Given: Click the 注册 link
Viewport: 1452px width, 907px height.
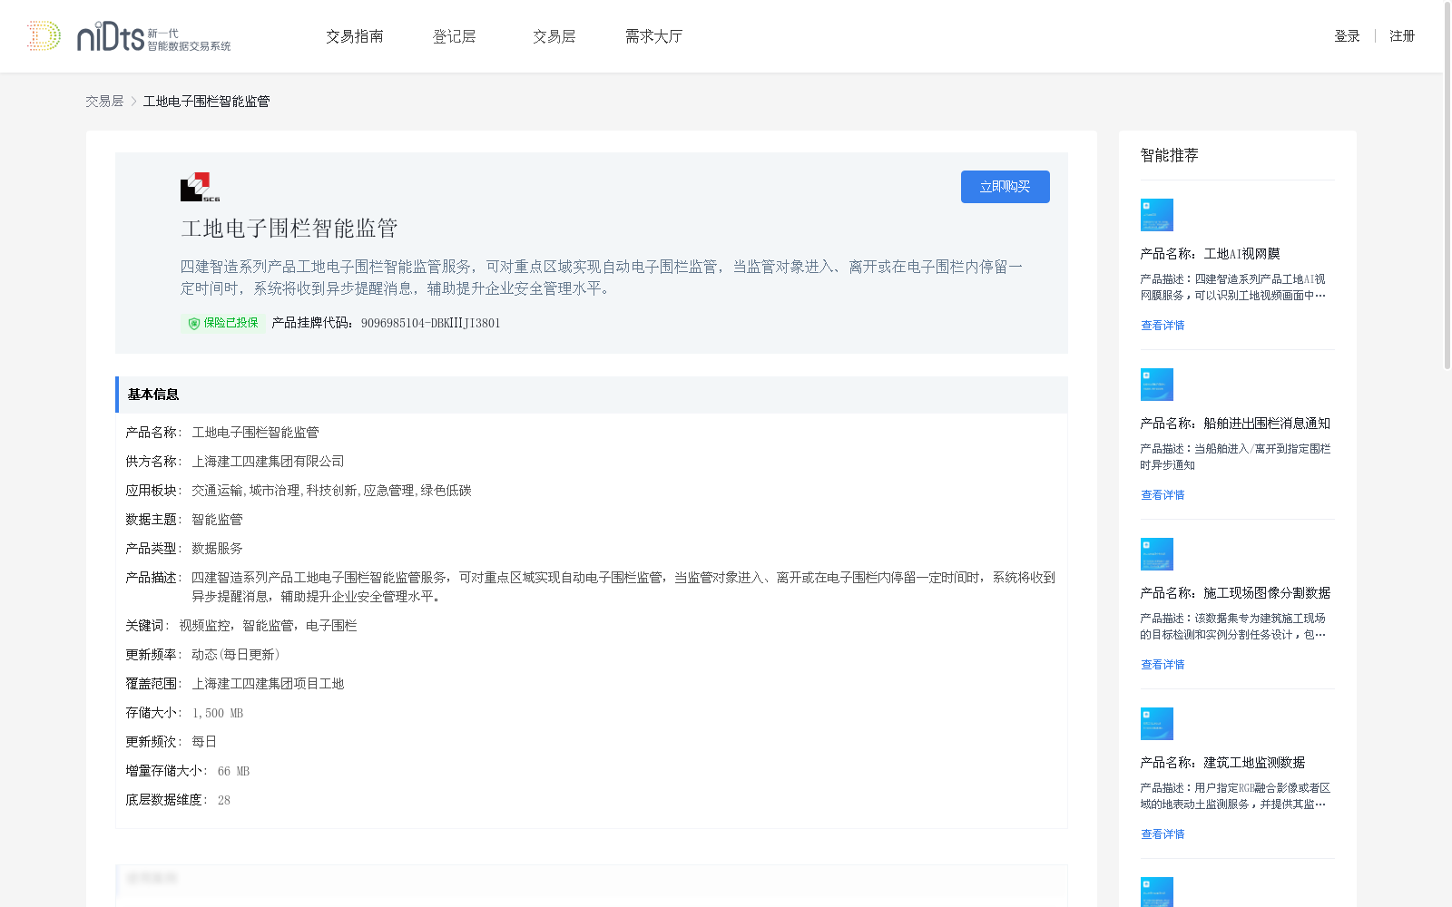Looking at the screenshot, I should pyautogui.click(x=1402, y=36).
